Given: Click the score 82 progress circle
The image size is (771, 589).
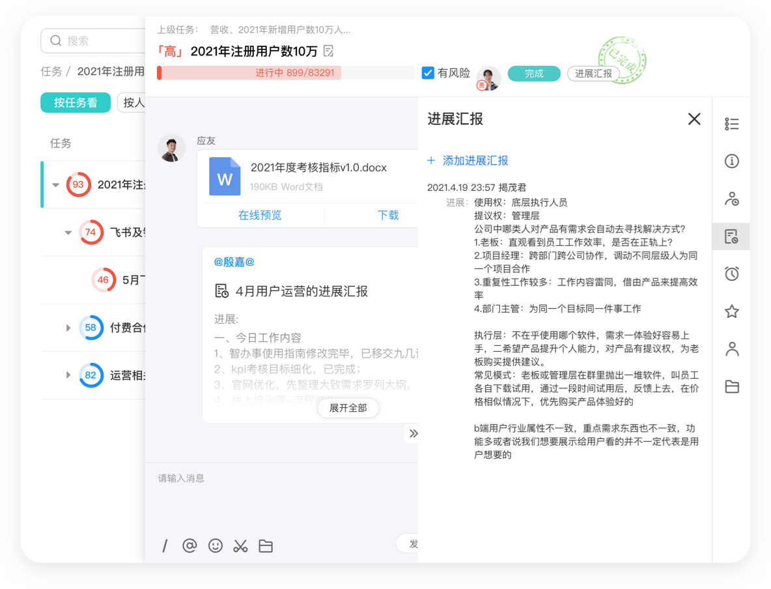Looking at the screenshot, I should point(91,375).
